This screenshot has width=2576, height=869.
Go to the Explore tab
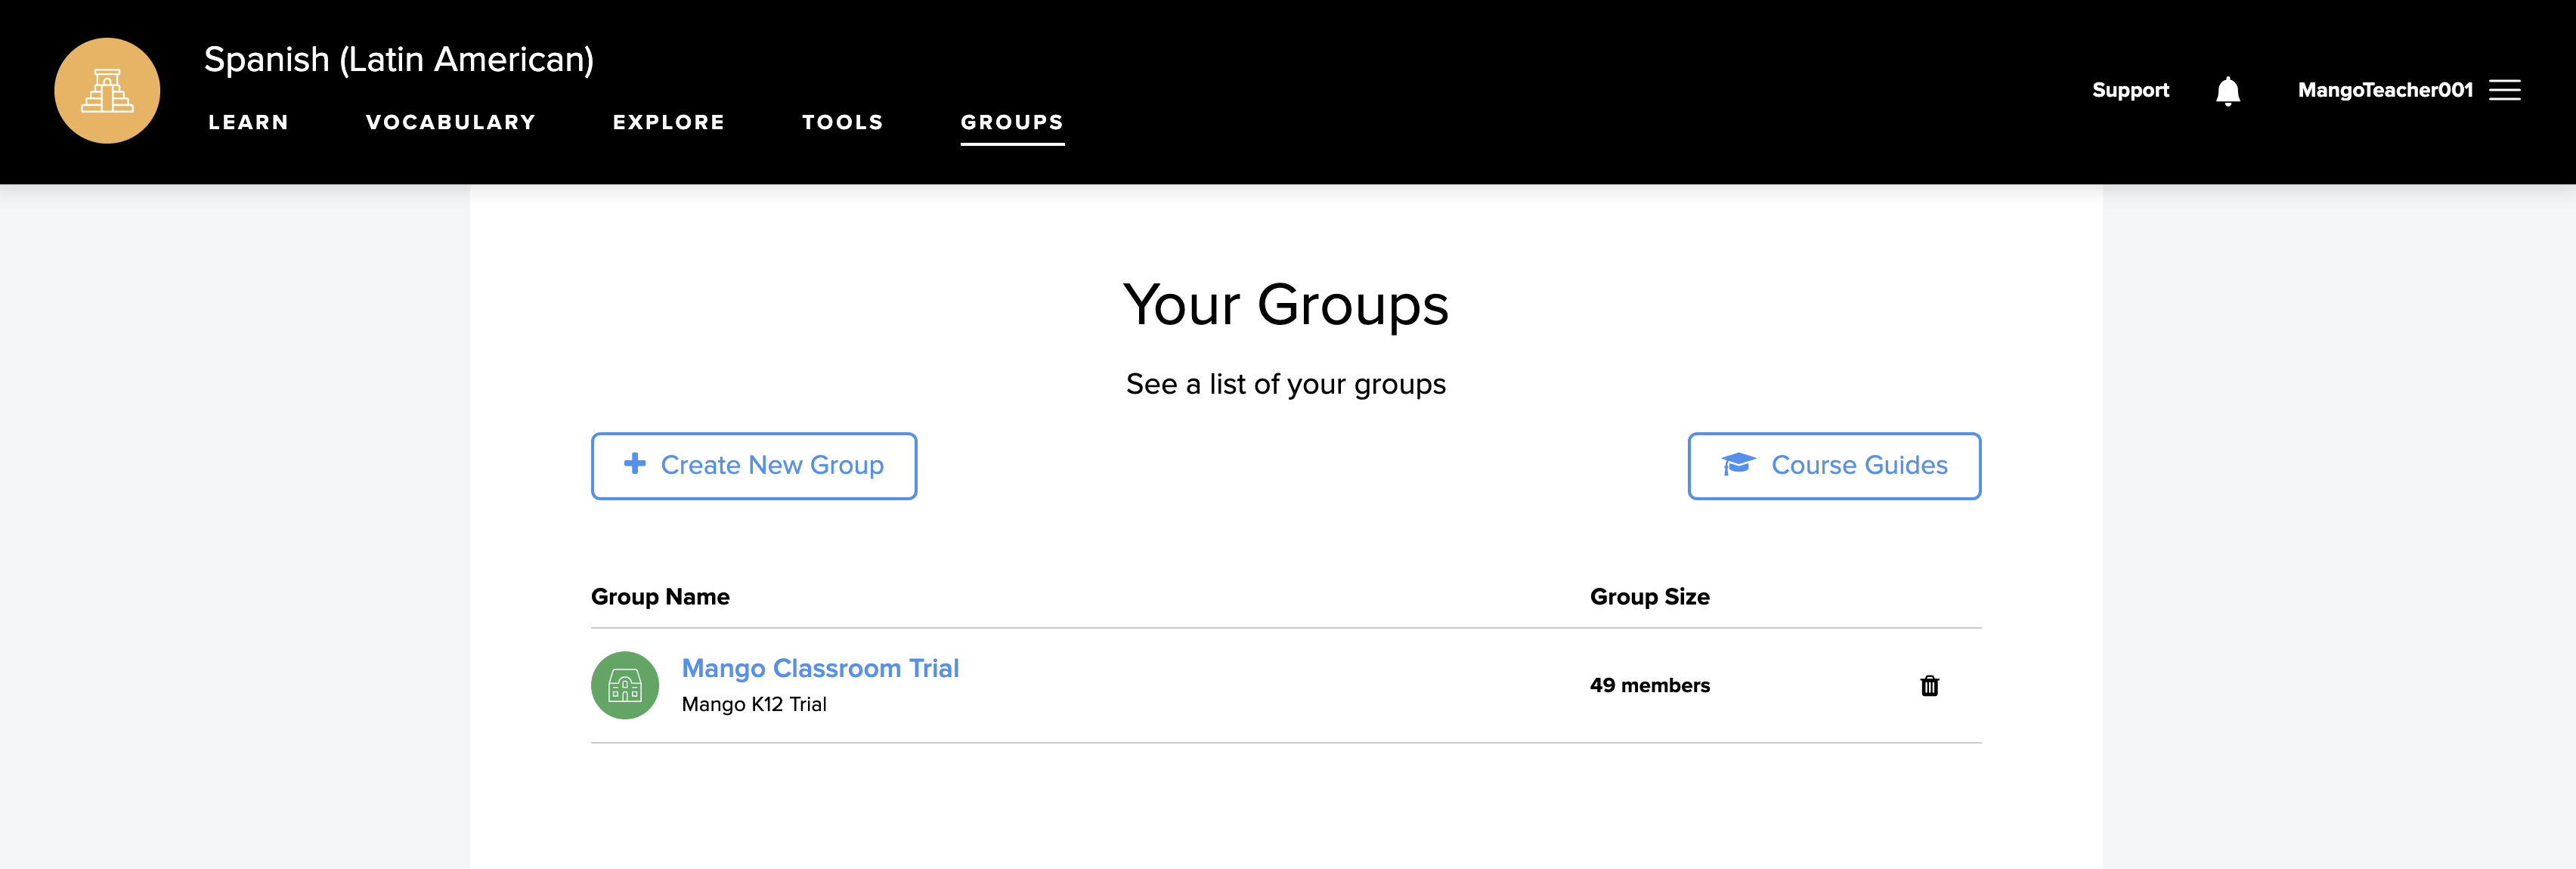(x=668, y=122)
